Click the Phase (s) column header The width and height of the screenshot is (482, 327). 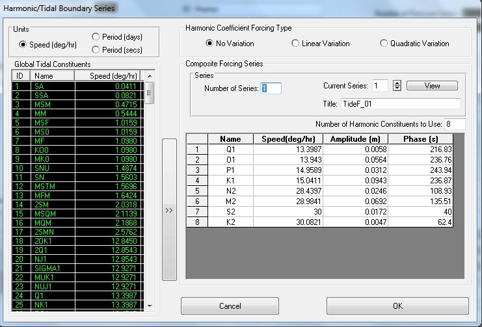[420, 139]
